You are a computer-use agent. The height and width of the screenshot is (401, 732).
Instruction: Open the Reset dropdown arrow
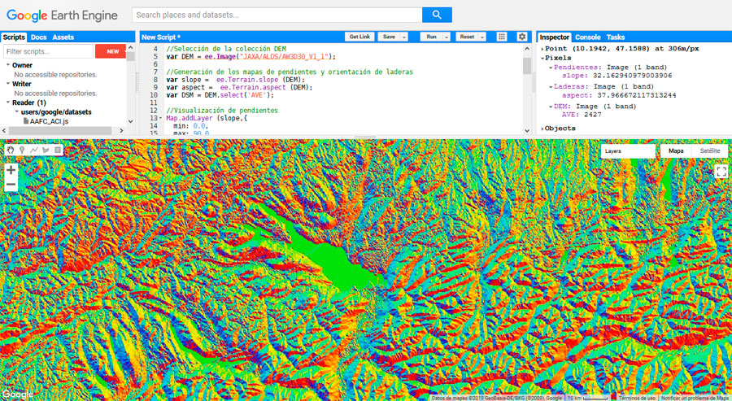(482, 37)
